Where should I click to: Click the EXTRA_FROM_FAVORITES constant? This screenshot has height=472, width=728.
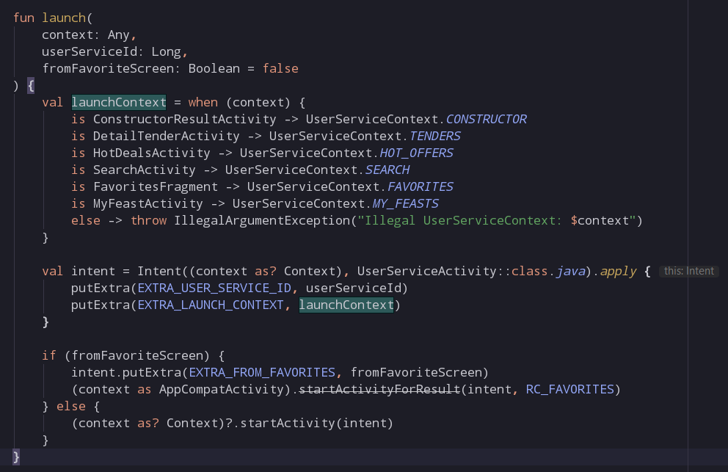[x=262, y=373]
